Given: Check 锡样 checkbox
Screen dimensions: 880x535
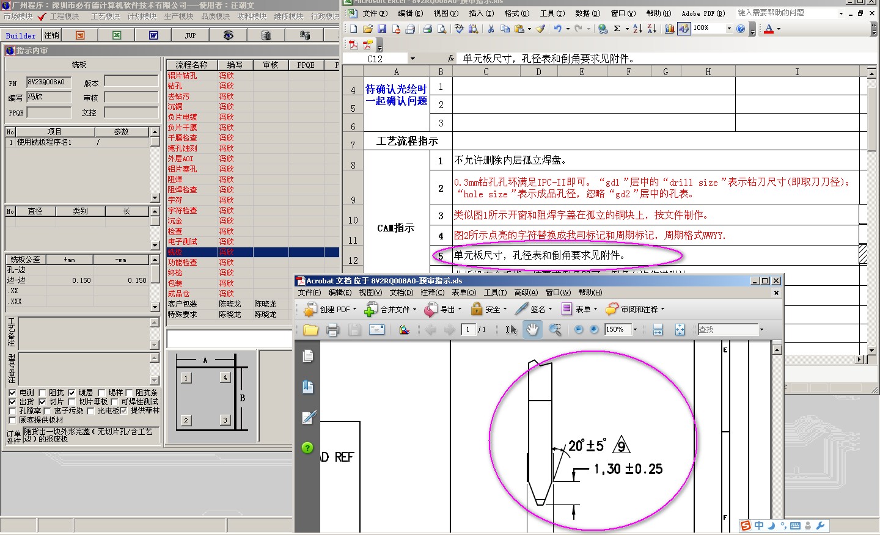Looking at the screenshot, I should (101, 393).
